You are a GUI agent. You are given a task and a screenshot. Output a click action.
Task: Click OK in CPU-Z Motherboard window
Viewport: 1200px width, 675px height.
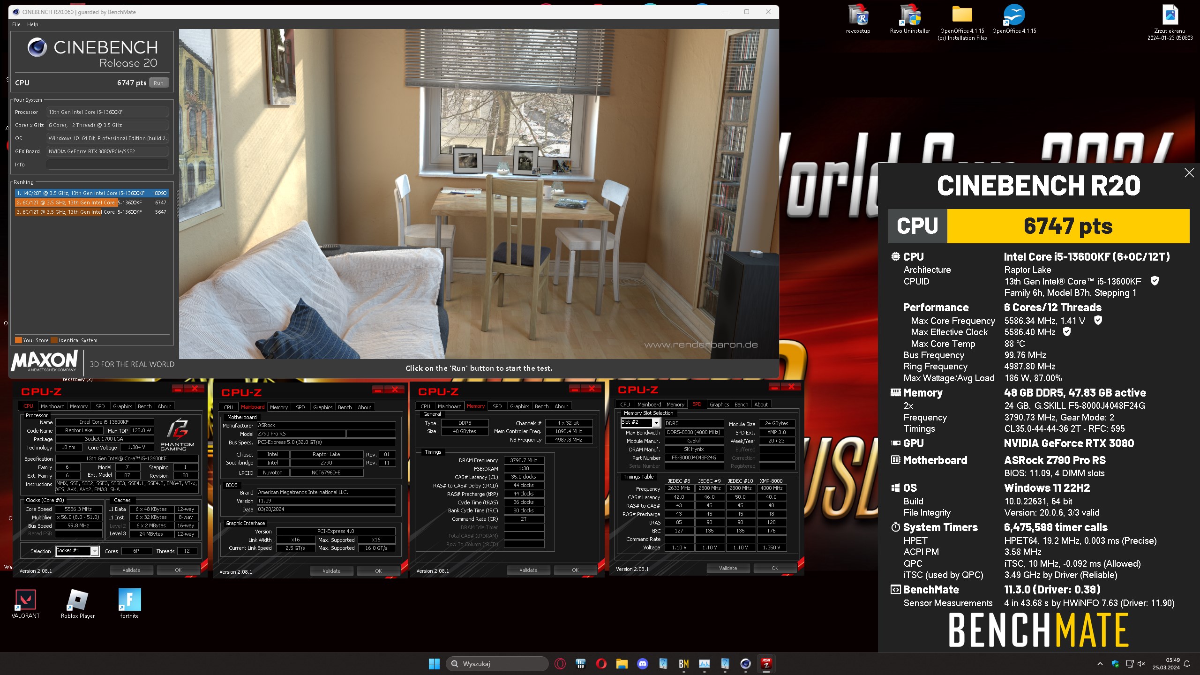point(378,571)
